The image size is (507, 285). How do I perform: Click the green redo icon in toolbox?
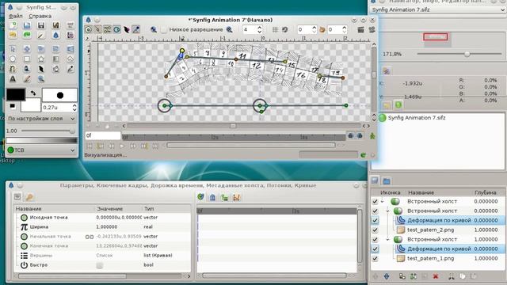[27, 35]
